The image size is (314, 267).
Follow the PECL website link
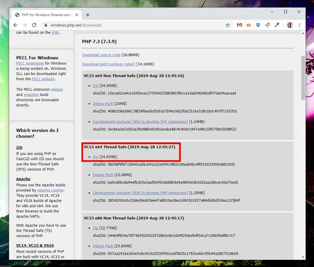[43, 79]
